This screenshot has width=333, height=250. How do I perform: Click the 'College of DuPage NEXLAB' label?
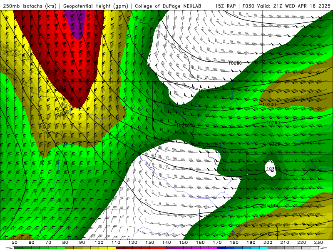point(168,6)
